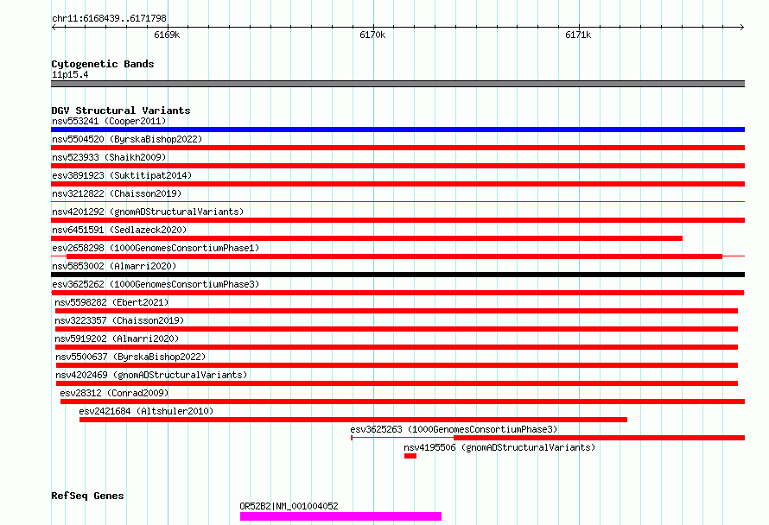769x525 pixels.
Task: Select the gray 11p15.4 cytogenetic band bar
Action: pyautogui.click(x=397, y=84)
